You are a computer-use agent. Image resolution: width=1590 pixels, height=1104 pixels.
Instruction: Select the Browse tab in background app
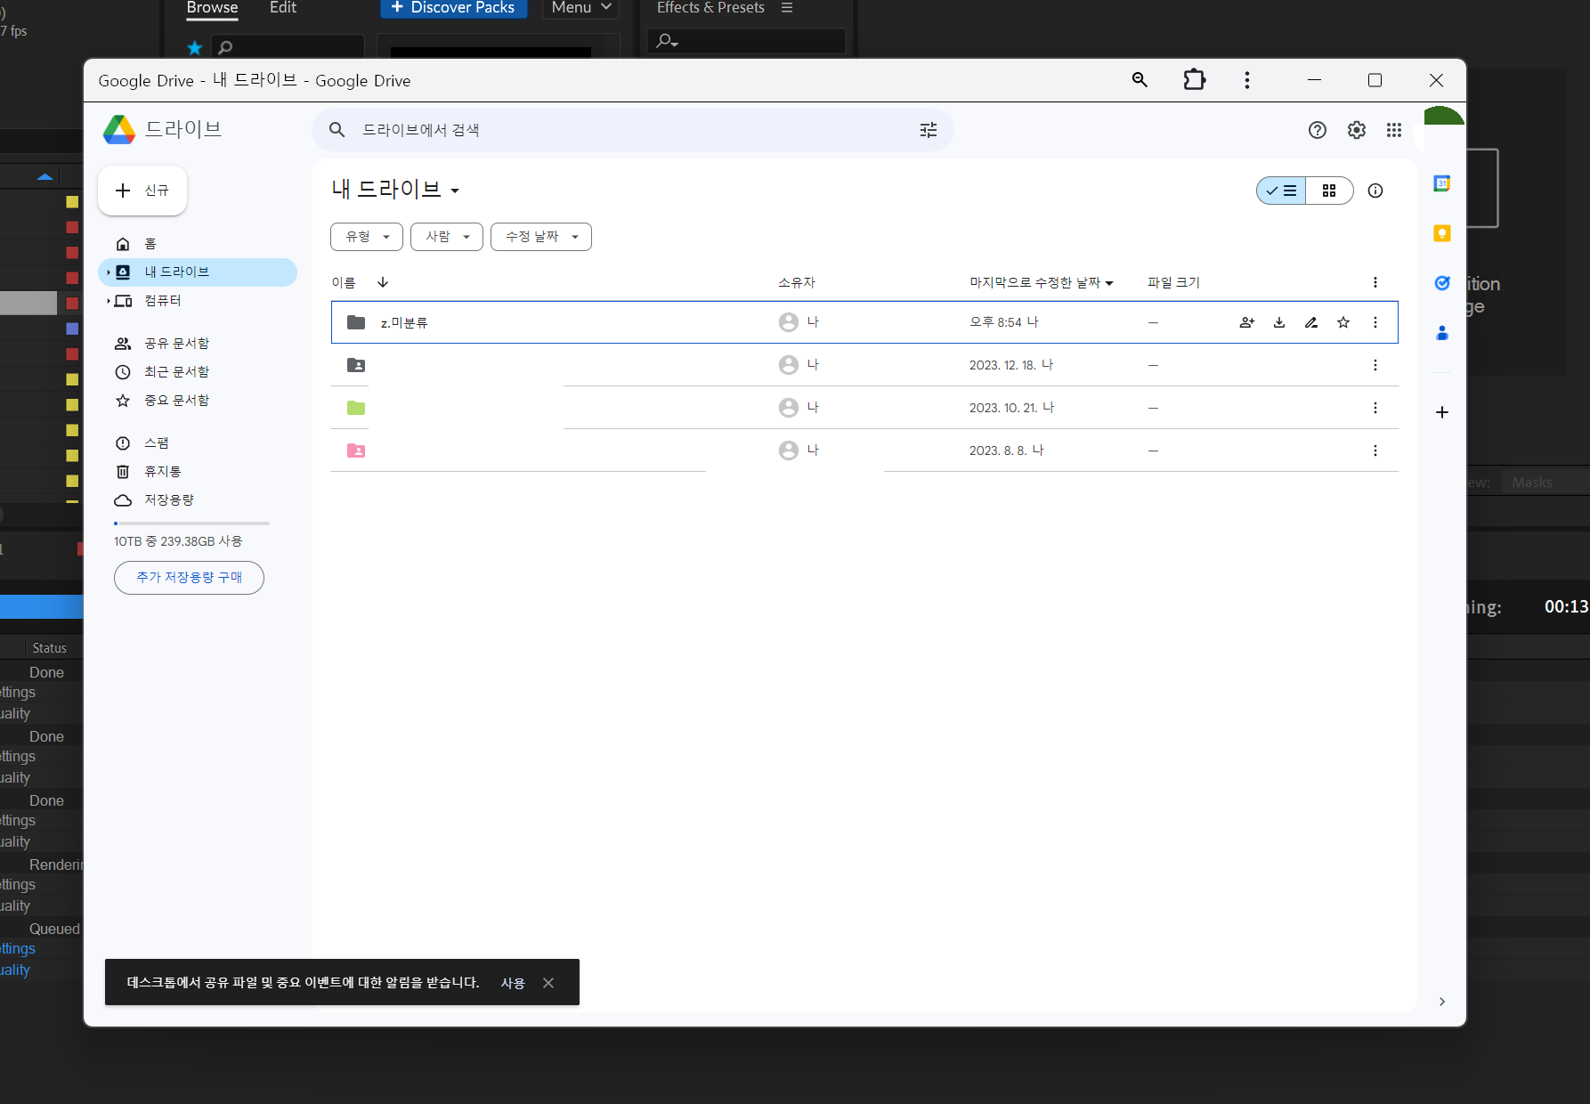(x=212, y=8)
